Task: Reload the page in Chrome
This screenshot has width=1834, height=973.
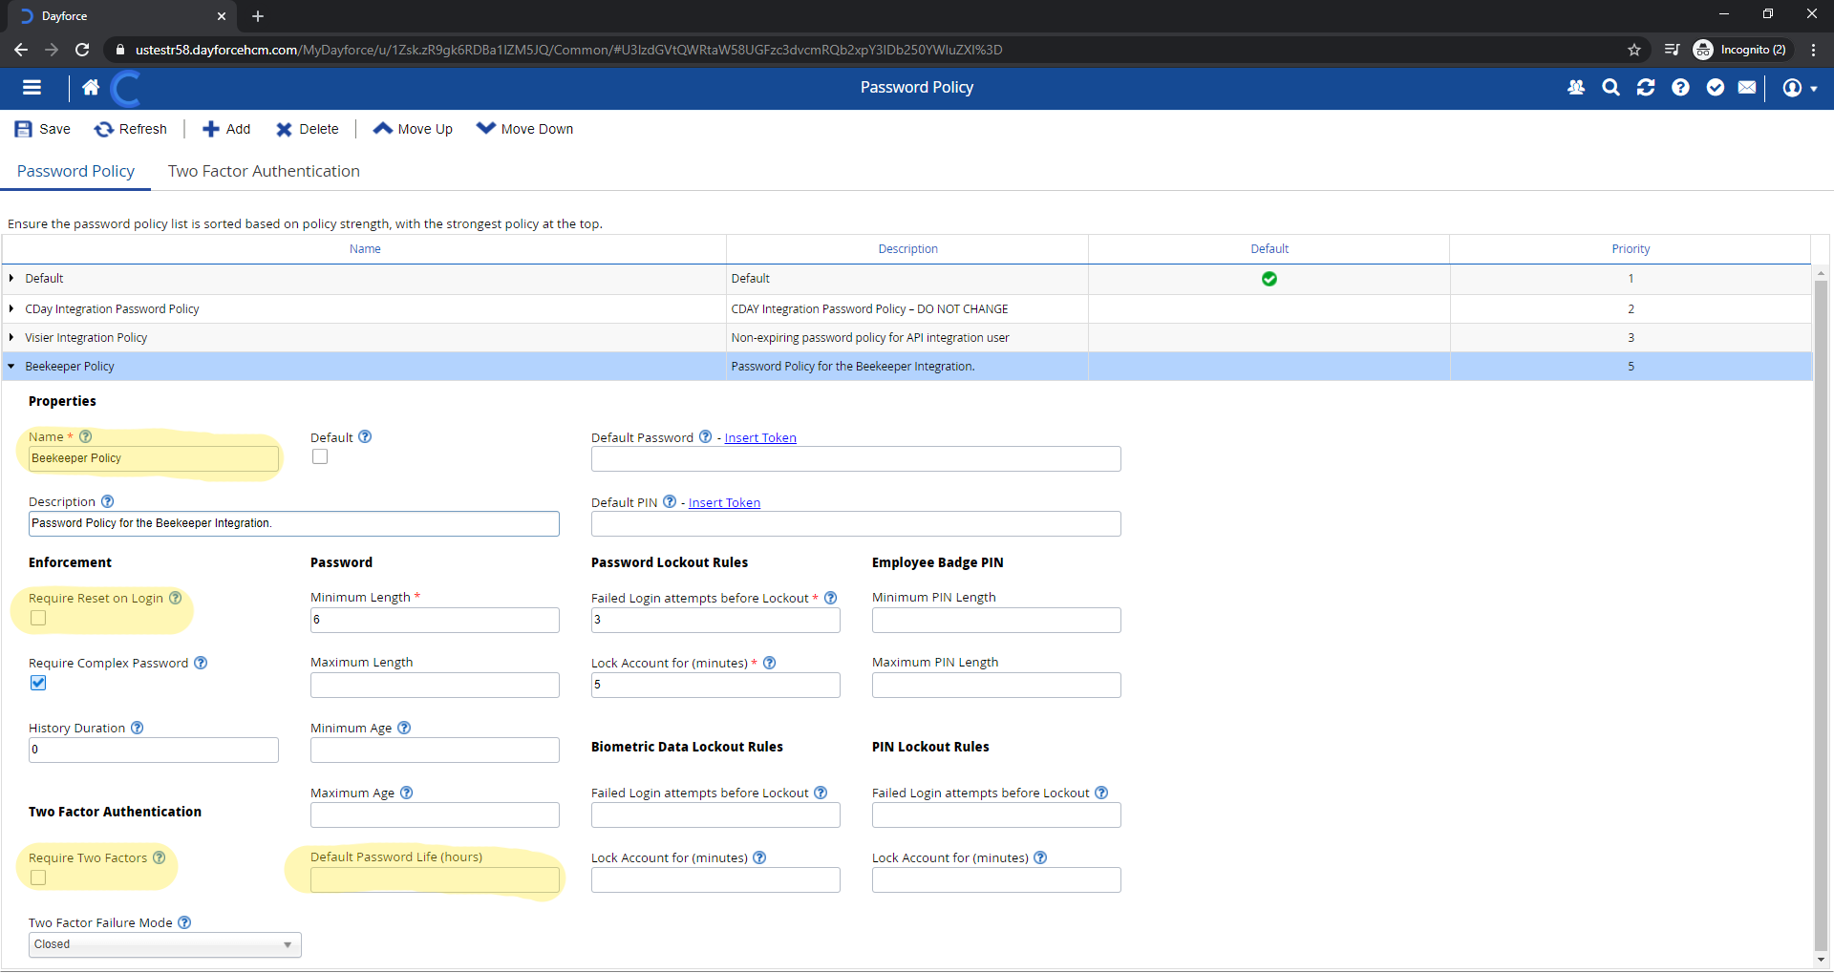Action: pyautogui.click(x=82, y=50)
